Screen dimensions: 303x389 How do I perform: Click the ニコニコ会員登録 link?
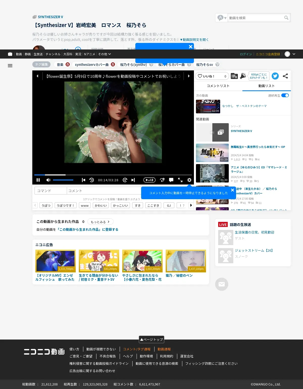pos(268,54)
